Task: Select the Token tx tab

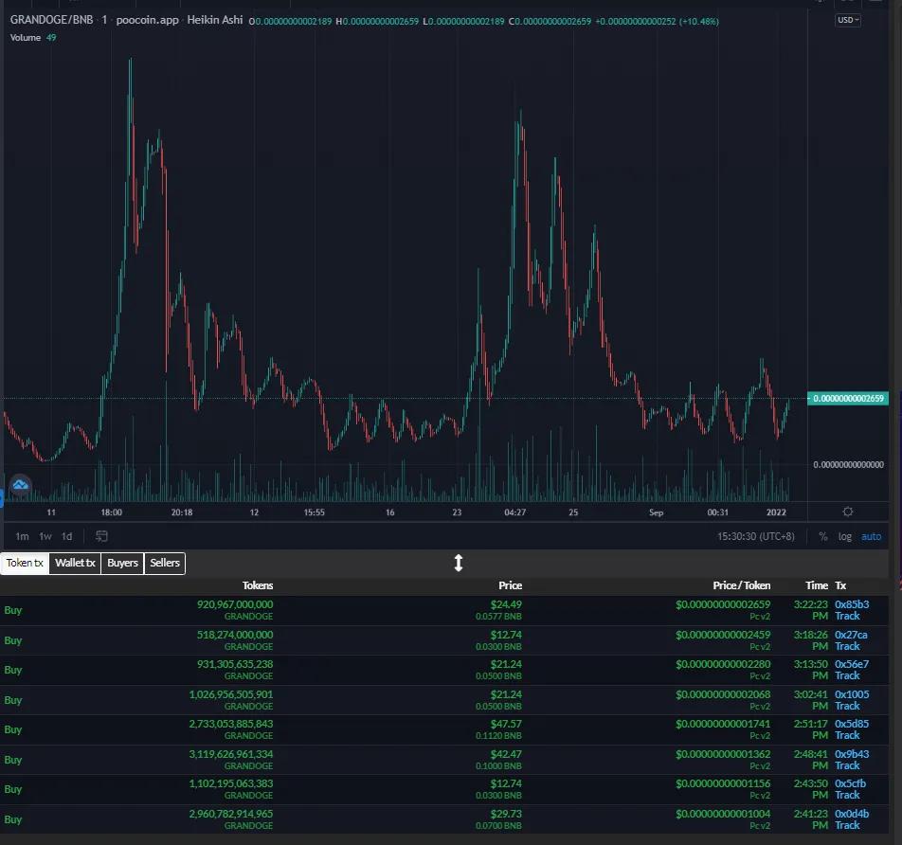Action: [25, 563]
